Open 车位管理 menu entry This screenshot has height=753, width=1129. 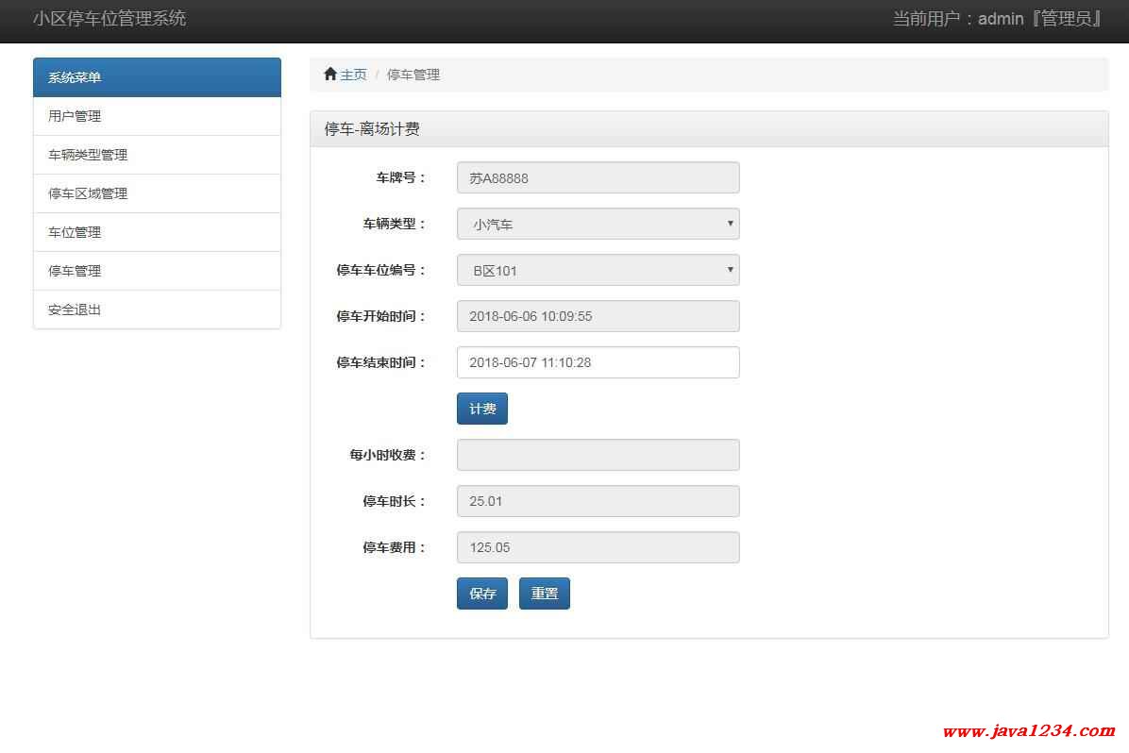pyautogui.click(x=75, y=232)
